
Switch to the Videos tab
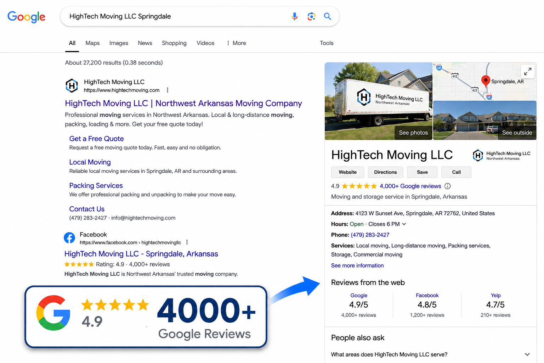click(x=205, y=43)
